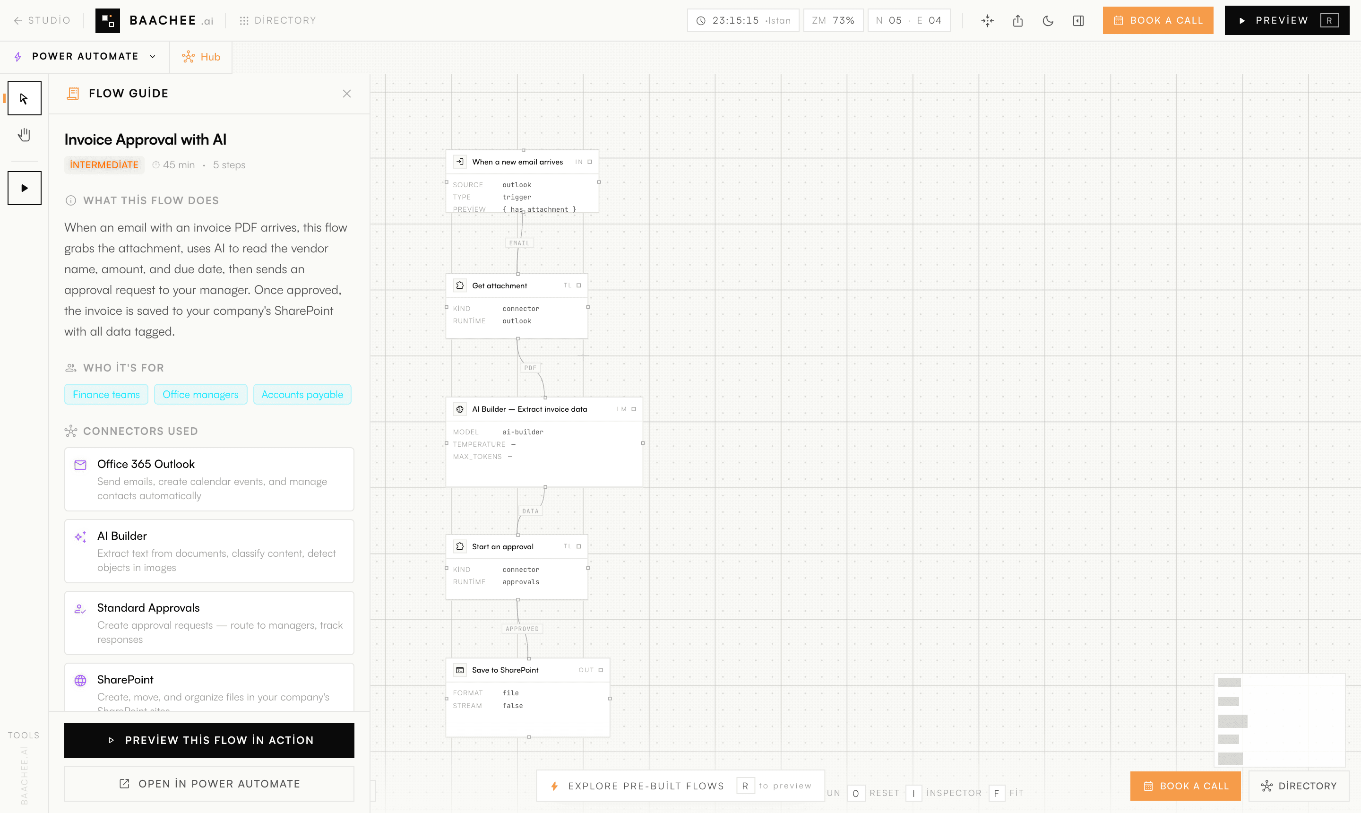This screenshot has width=1361, height=813.
Task: Click the Start an approval node icon
Action: pos(460,546)
